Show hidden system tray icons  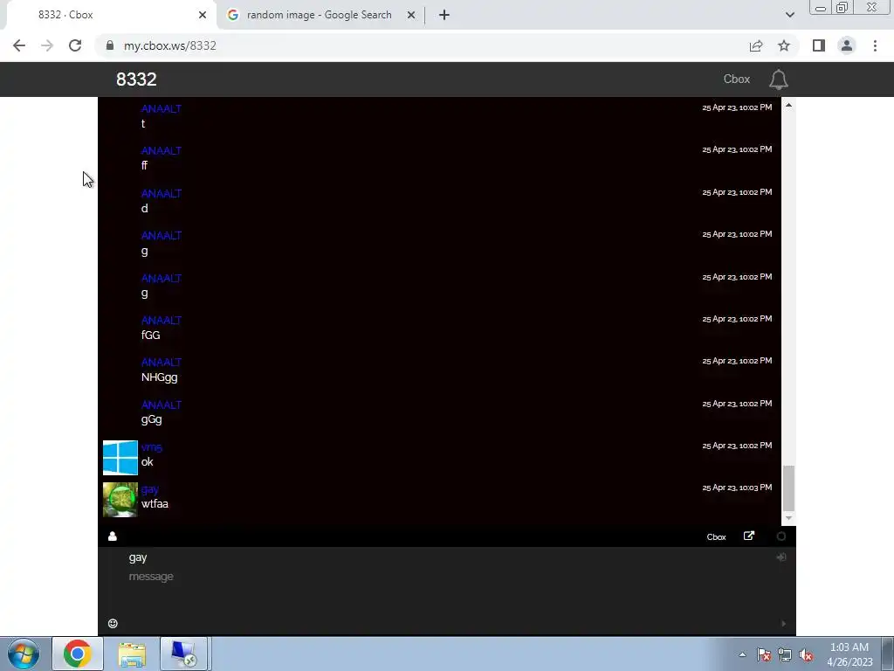click(742, 654)
